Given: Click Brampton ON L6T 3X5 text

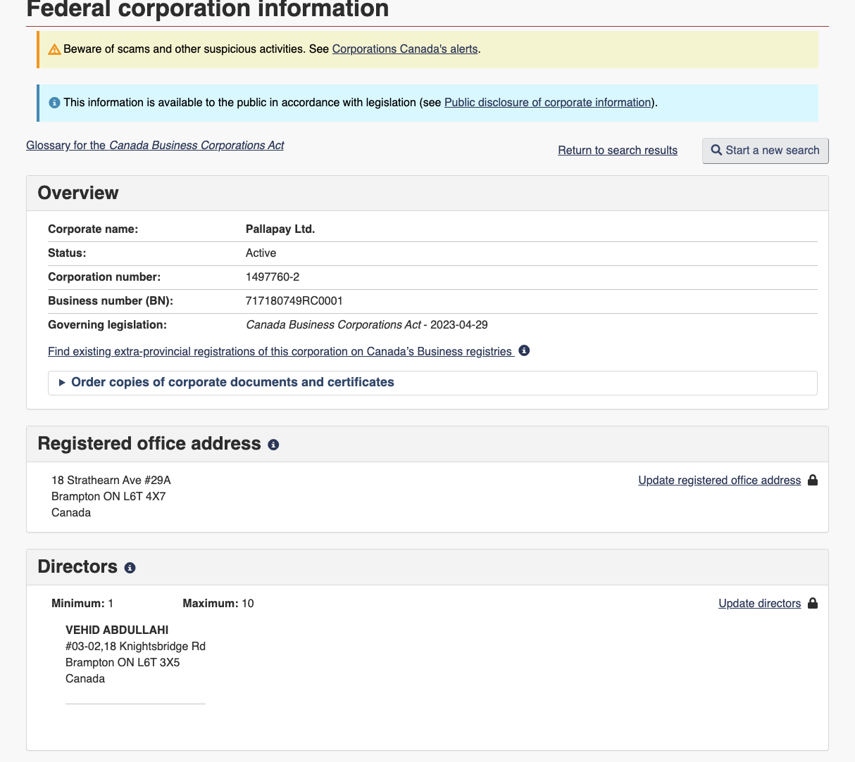Looking at the screenshot, I should coord(123,663).
